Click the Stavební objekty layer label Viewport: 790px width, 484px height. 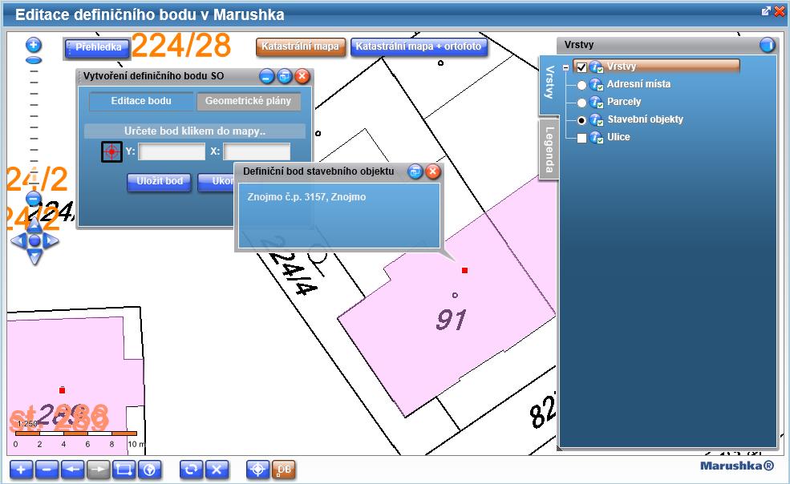(645, 119)
